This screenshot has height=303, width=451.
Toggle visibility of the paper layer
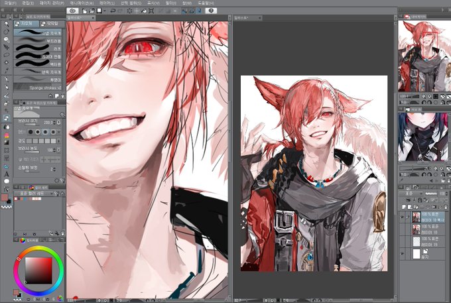tap(402, 254)
